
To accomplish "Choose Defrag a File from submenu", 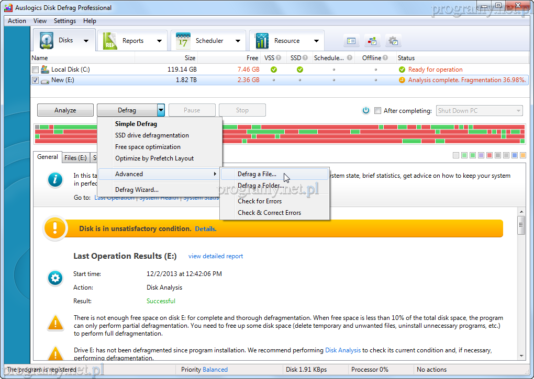I will [257, 174].
